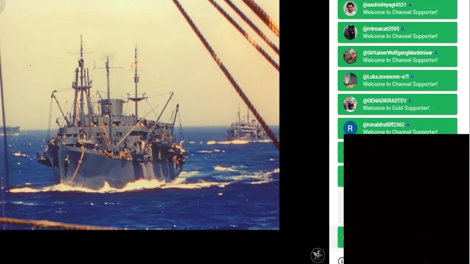Viewport: 470px width, 264px height.
Task: Open the @LukaJovanovic-e7l username
Action: 386,77
